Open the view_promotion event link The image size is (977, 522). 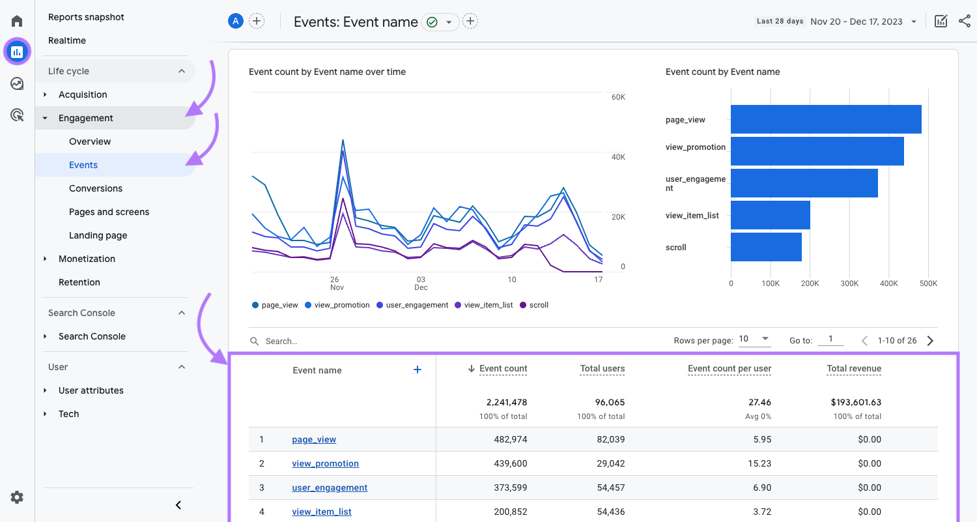tap(325, 463)
